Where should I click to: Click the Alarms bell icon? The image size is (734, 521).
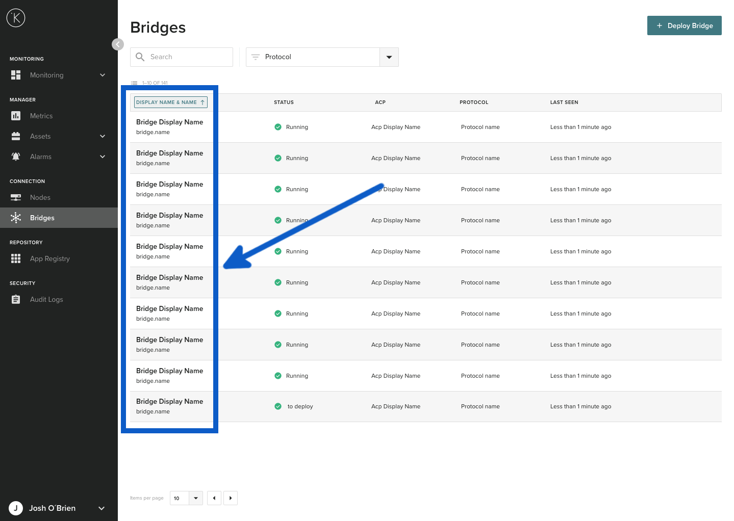tap(16, 157)
